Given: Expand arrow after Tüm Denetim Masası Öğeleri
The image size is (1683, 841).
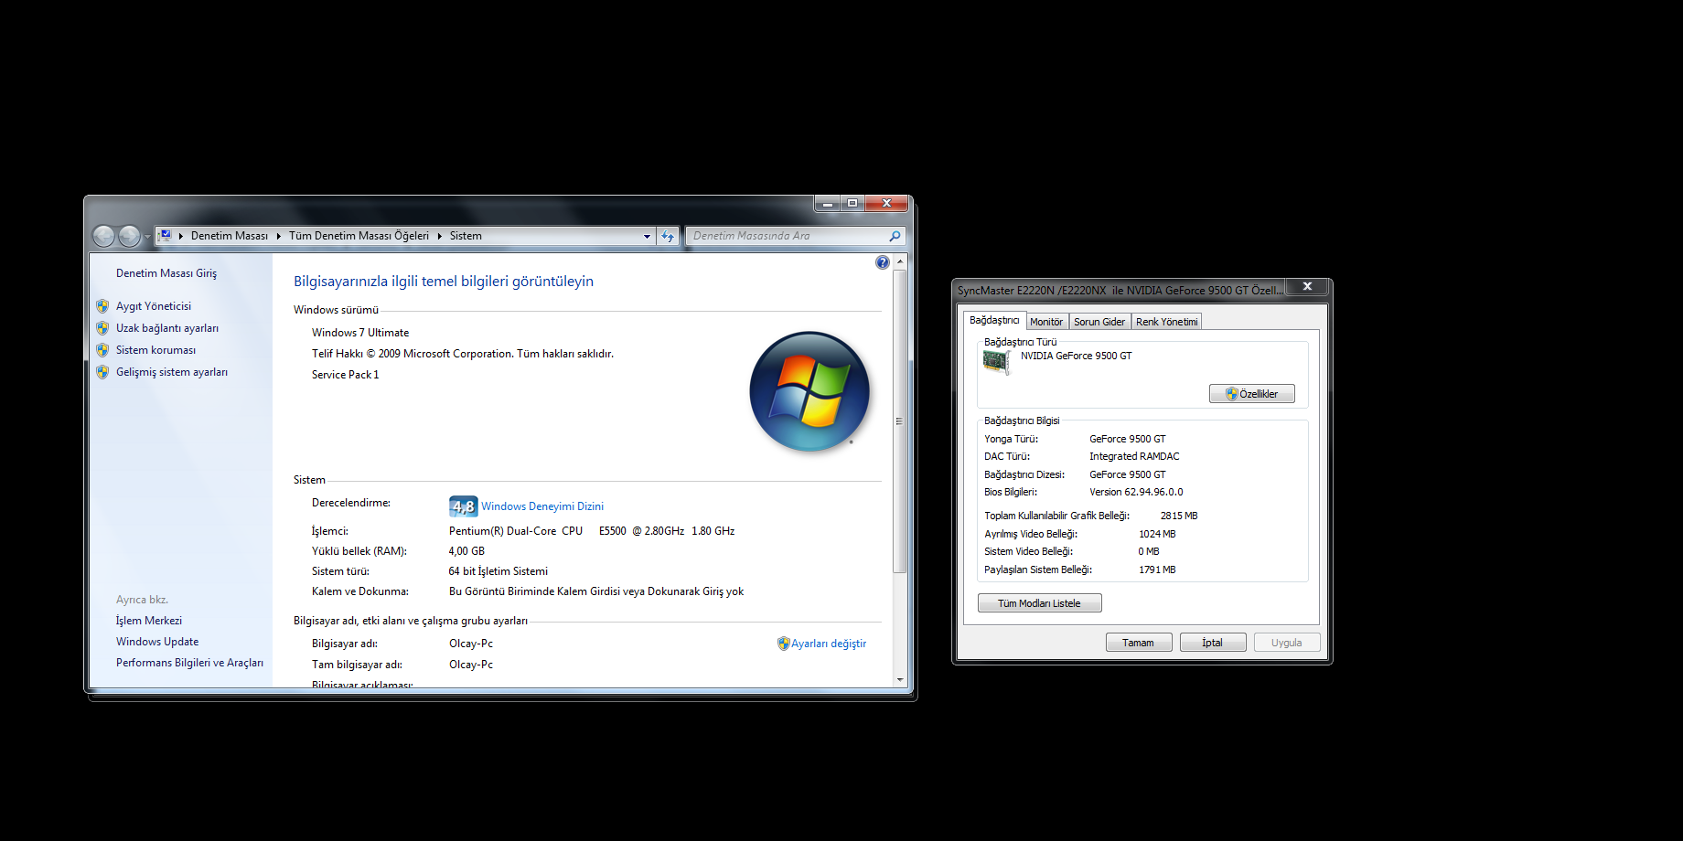Looking at the screenshot, I should click(x=439, y=236).
